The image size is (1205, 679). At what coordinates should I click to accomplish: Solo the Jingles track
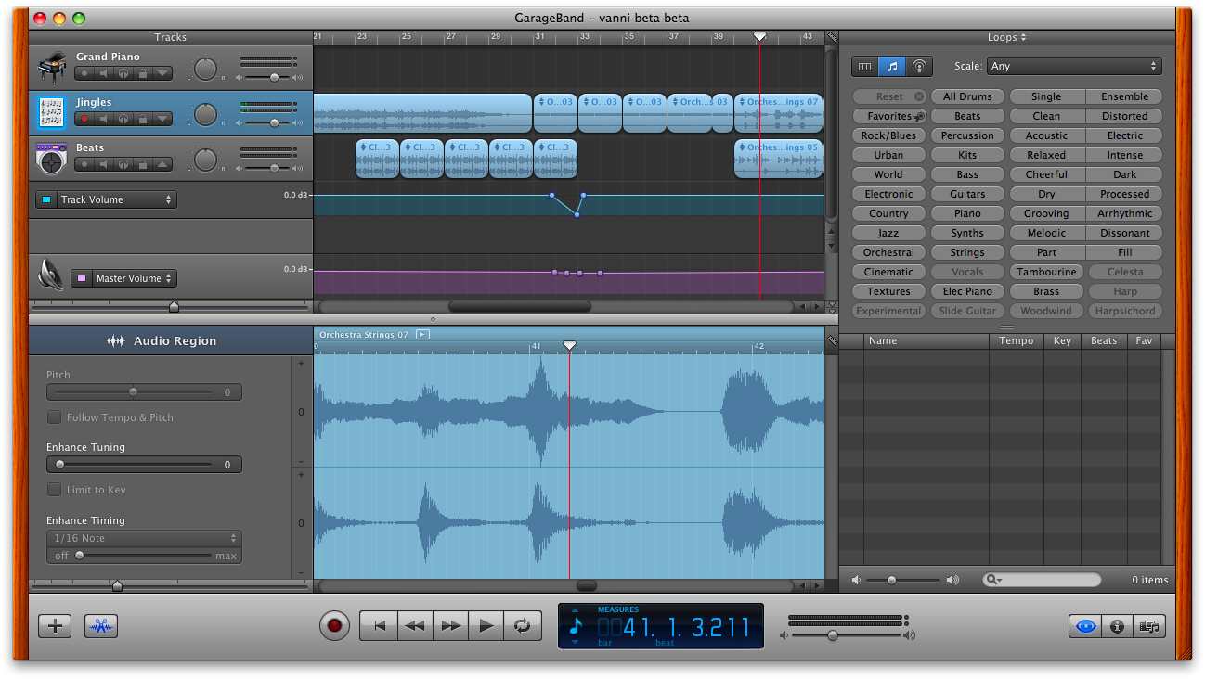pos(123,119)
